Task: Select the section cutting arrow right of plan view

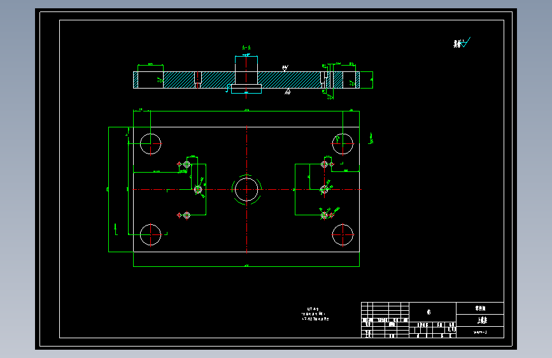Action: coord(371,138)
